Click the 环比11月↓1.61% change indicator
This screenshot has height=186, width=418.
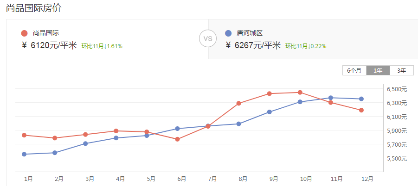pyautogui.click(x=102, y=46)
